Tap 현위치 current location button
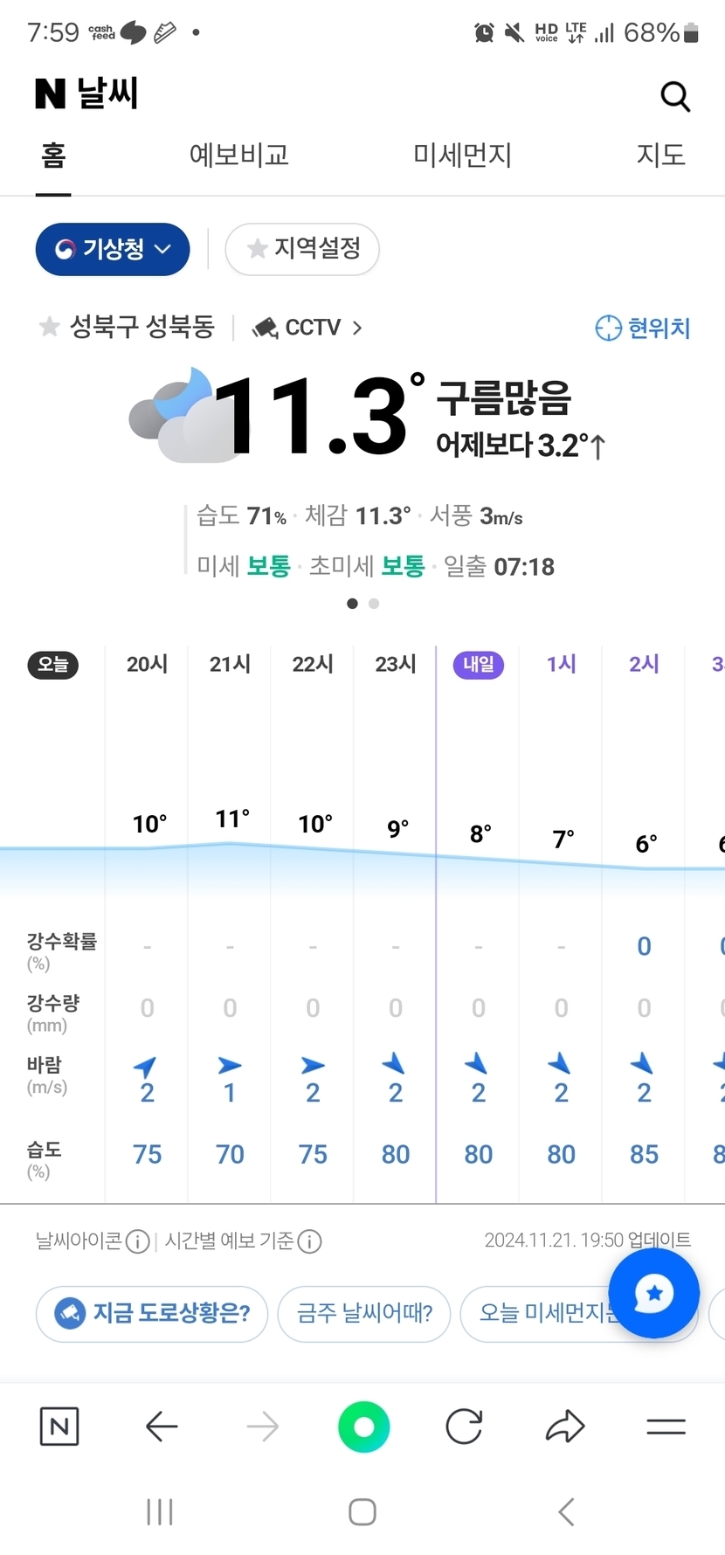Screen dimensions: 725x1555 [643, 328]
